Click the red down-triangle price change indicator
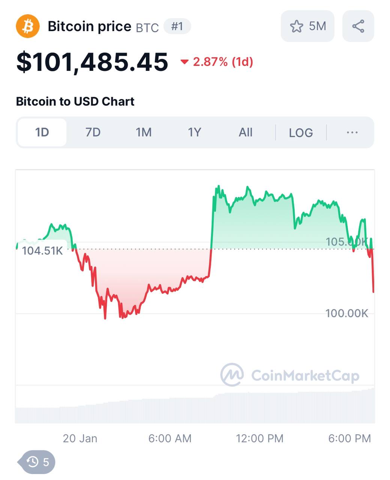This screenshot has width=390, height=480. (x=184, y=62)
